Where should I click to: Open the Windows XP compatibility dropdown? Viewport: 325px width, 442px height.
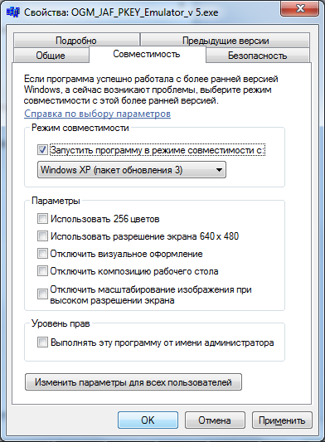[x=132, y=170]
